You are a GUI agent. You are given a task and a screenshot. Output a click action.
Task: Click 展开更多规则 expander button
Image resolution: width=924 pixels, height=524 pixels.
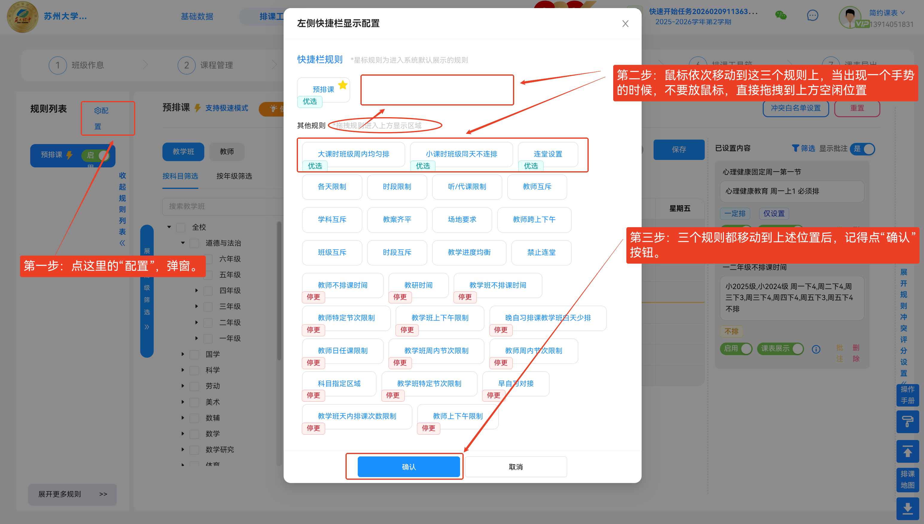72,494
